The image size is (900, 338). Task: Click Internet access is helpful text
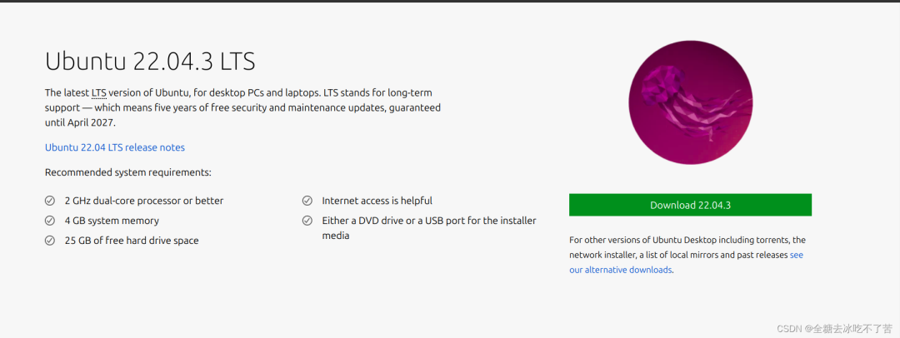(377, 201)
